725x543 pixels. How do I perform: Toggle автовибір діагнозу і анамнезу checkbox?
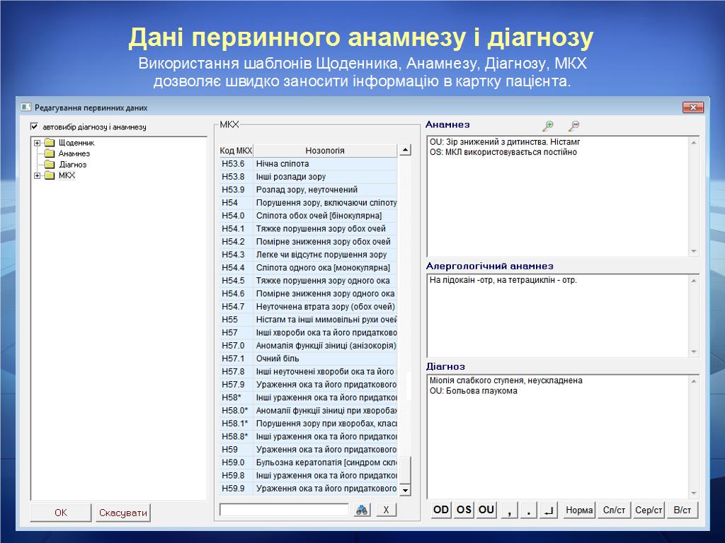(x=34, y=127)
